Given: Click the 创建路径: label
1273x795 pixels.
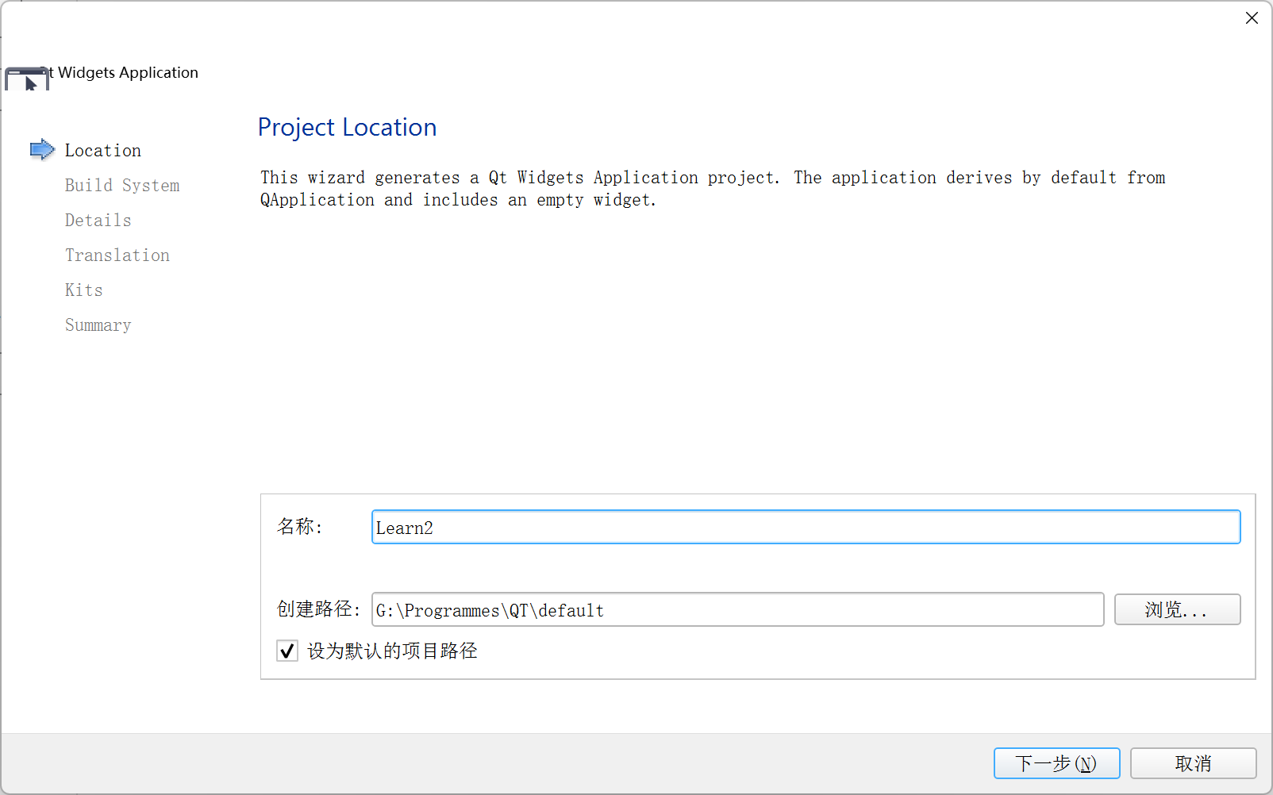Looking at the screenshot, I should (319, 609).
